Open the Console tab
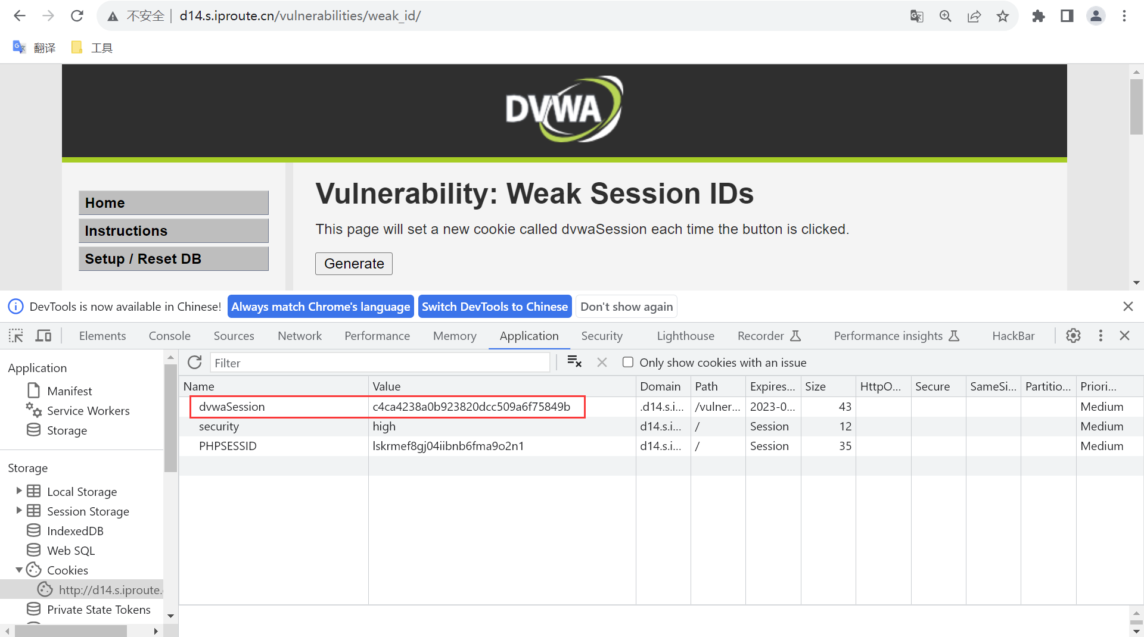The height and width of the screenshot is (637, 1144). [x=169, y=336]
